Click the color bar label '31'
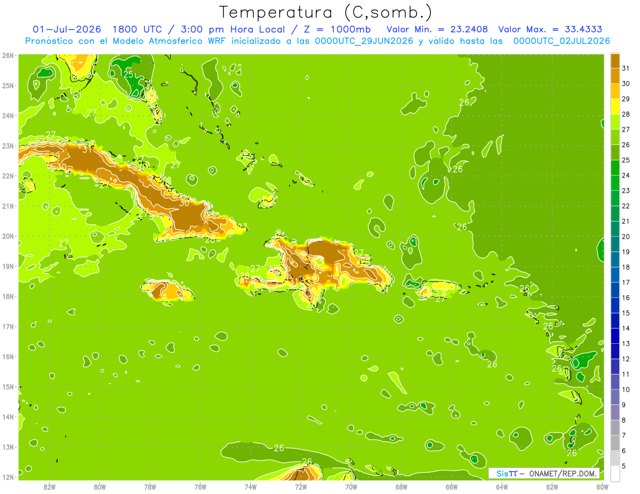 click(626, 68)
